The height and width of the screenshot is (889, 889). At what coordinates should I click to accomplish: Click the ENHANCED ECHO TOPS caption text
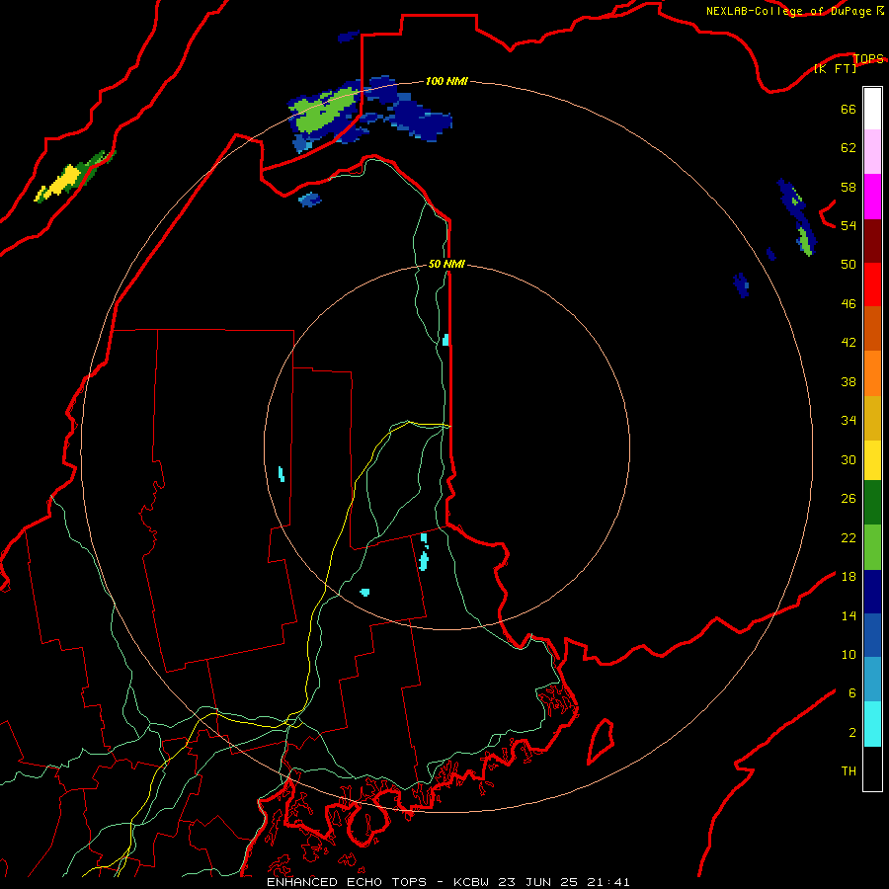click(x=347, y=882)
